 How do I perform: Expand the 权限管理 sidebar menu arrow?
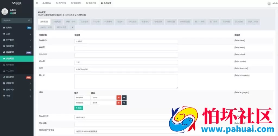(x=30, y=83)
